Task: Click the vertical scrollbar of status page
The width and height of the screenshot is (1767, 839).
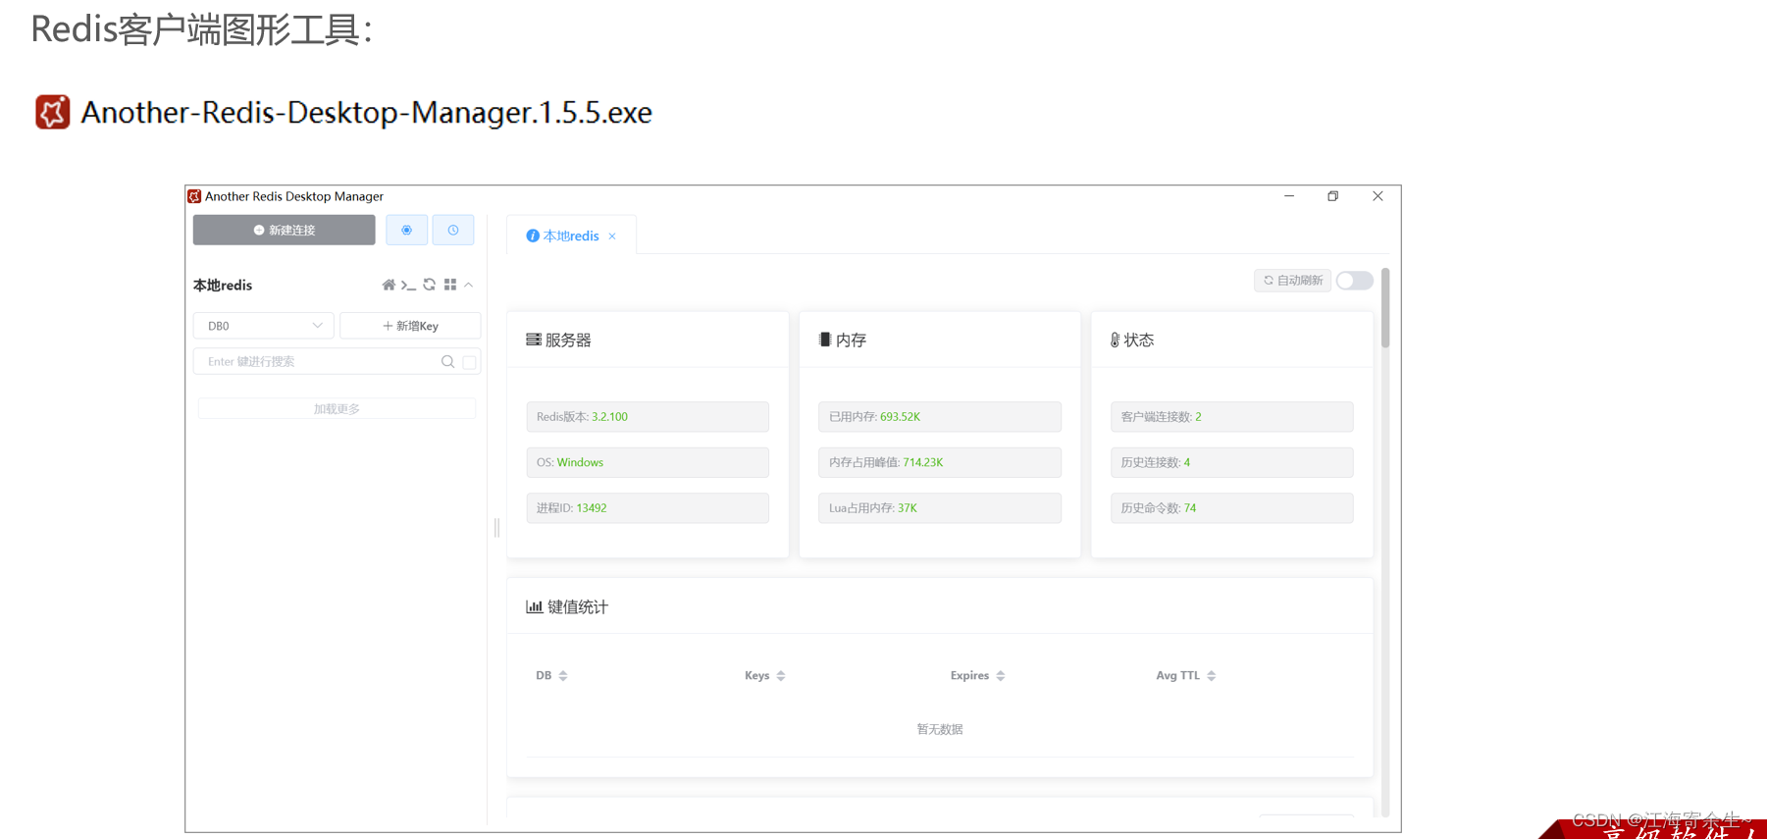Action: point(1385,308)
